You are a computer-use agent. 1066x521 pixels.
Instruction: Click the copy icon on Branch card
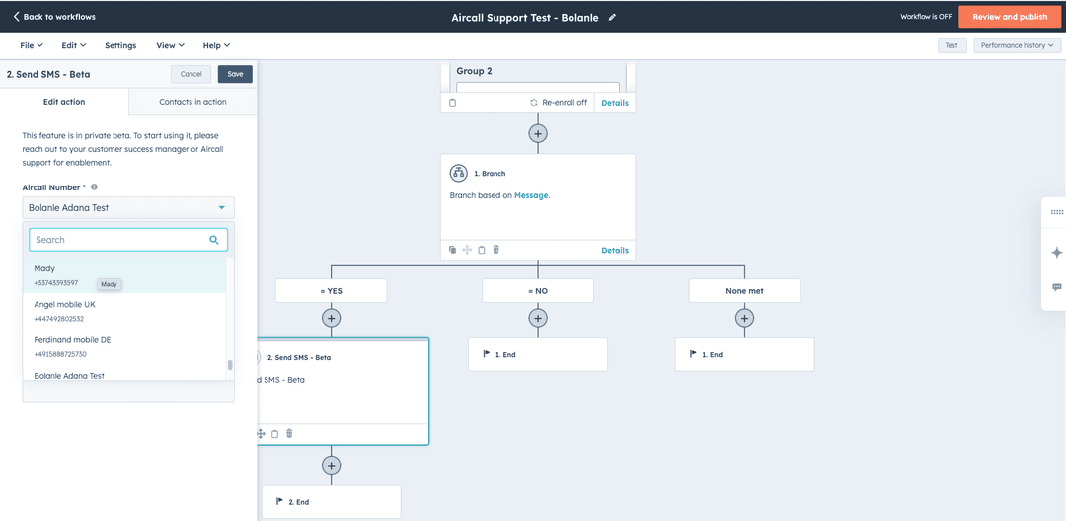pos(452,250)
